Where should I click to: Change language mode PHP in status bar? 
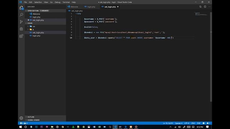point(199,123)
